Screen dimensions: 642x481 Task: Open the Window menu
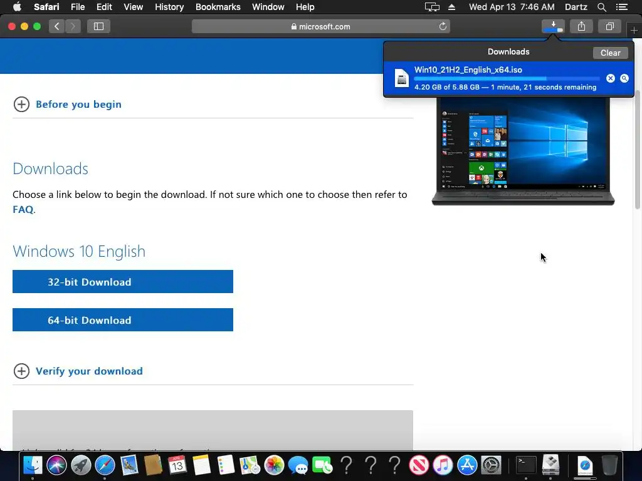point(268,7)
